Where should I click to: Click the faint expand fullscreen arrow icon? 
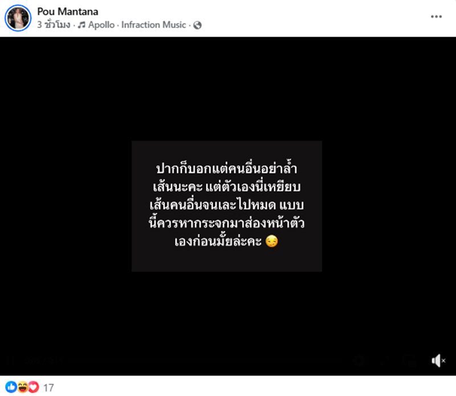[x=384, y=361]
